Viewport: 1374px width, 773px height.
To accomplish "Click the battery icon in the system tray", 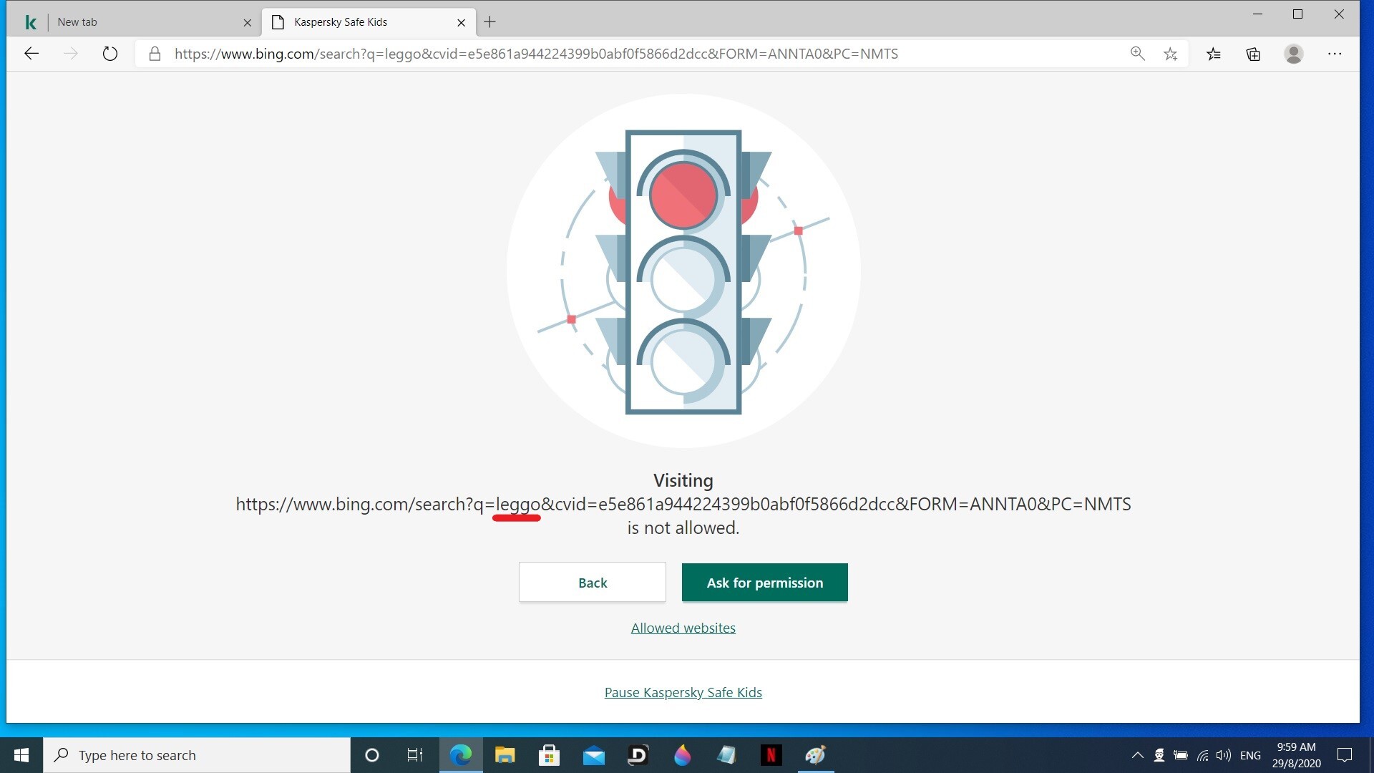I will tap(1181, 755).
